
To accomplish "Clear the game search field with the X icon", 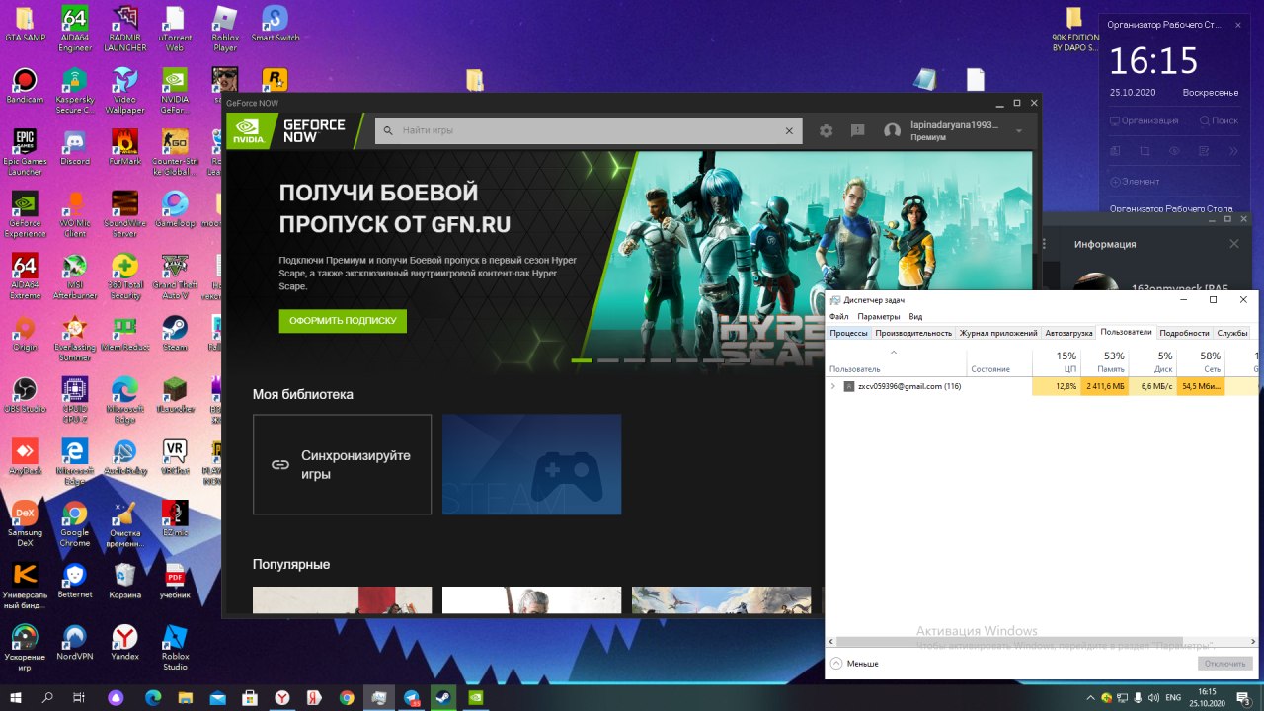I will [x=789, y=130].
